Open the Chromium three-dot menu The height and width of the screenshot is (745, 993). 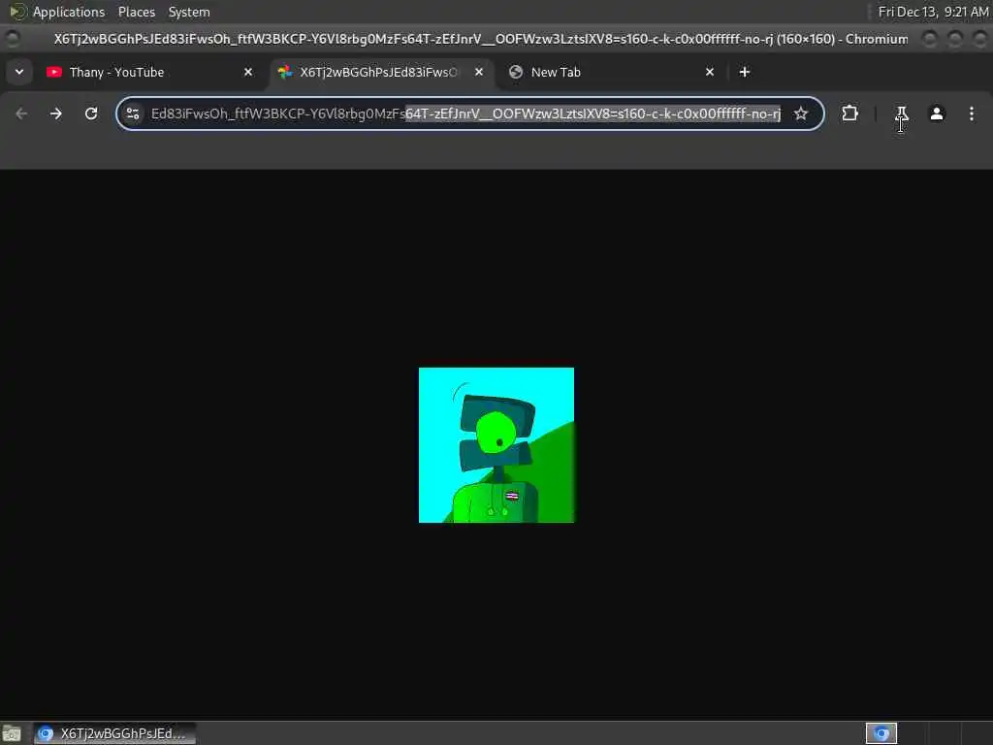(972, 114)
